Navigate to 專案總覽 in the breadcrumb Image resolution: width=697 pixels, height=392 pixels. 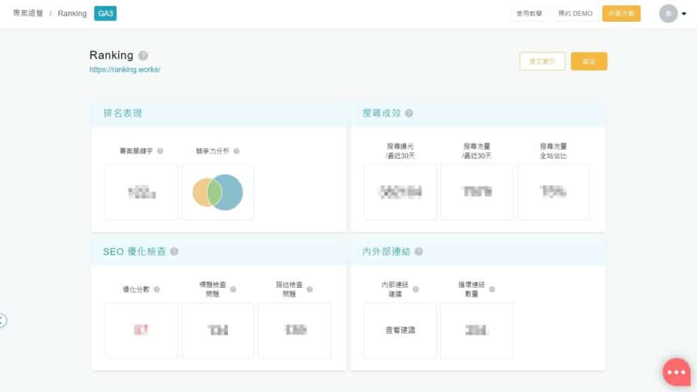click(28, 13)
